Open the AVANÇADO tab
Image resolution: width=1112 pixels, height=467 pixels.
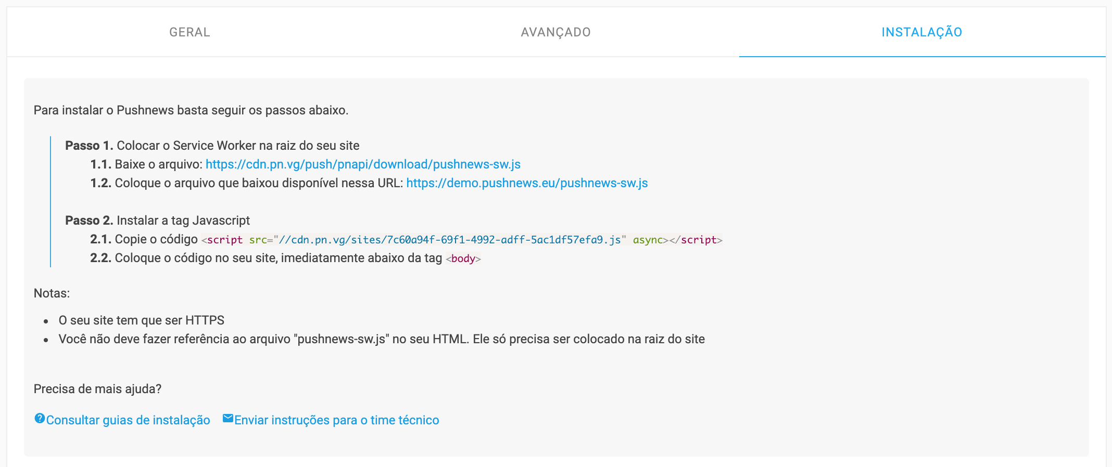click(x=555, y=32)
